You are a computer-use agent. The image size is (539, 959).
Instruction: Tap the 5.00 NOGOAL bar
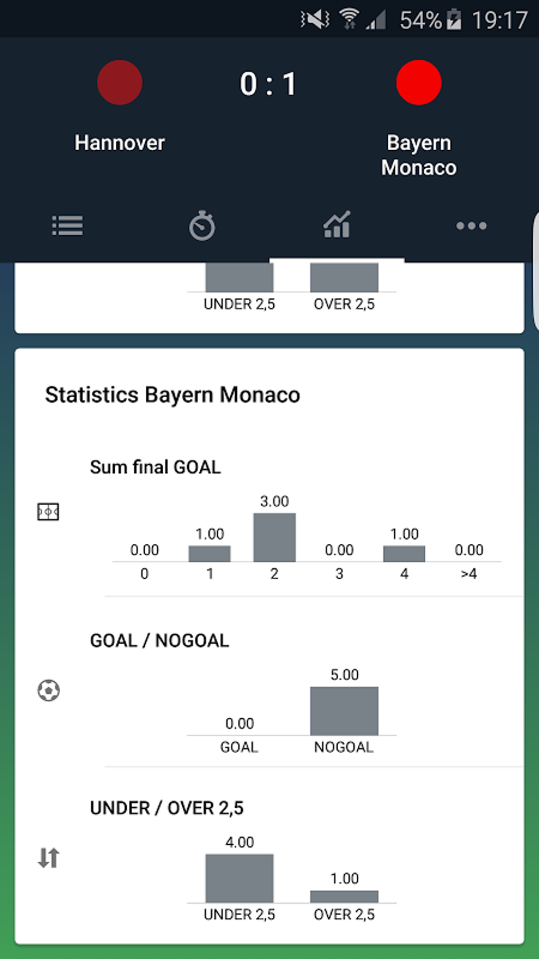(x=344, y=711)
